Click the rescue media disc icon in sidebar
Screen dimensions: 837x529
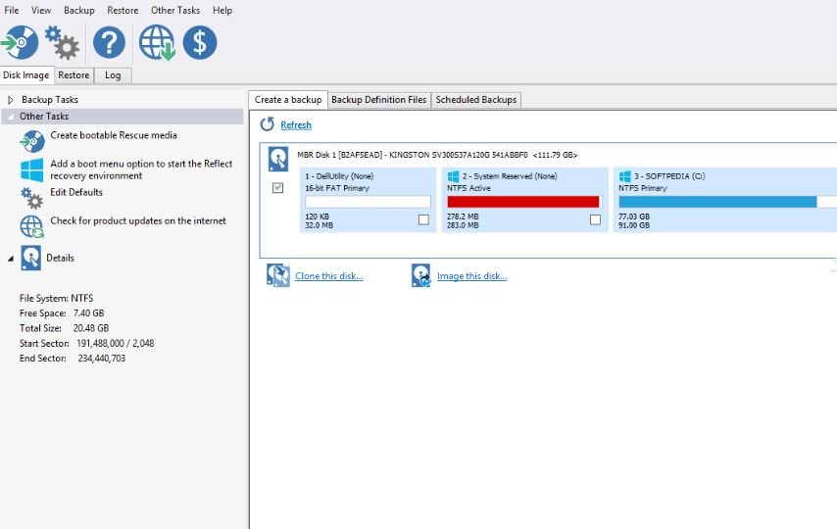pos(32,141)
